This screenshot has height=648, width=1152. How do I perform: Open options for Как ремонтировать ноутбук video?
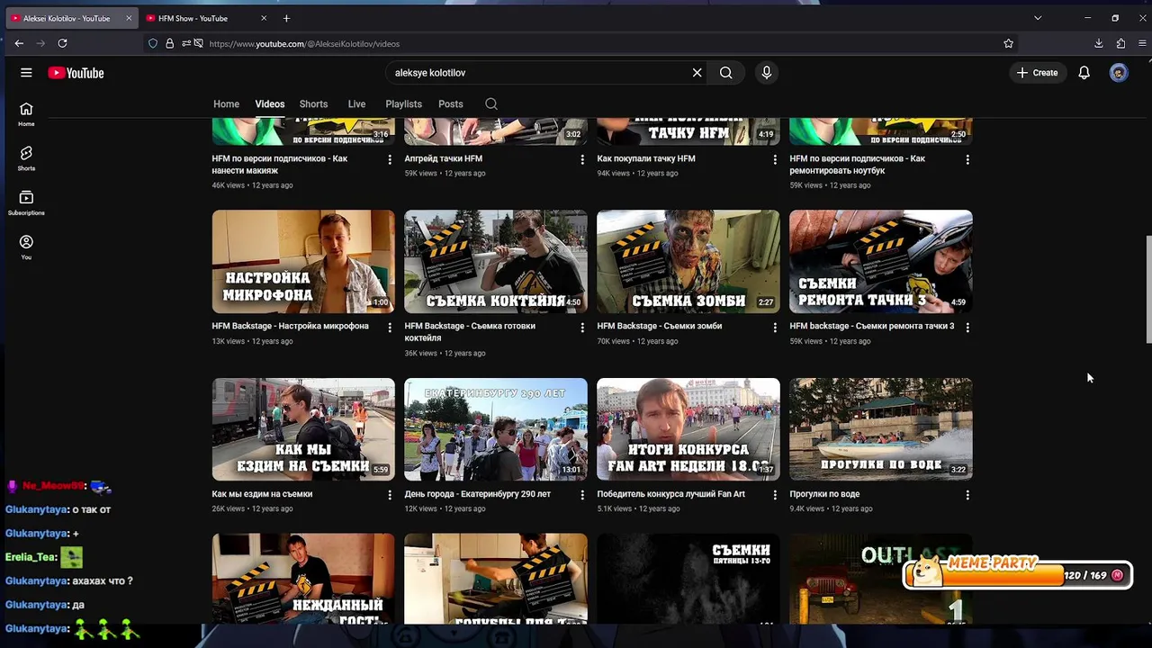[967, 159]
